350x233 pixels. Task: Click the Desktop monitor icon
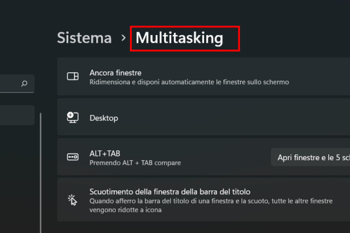point(72,117)
